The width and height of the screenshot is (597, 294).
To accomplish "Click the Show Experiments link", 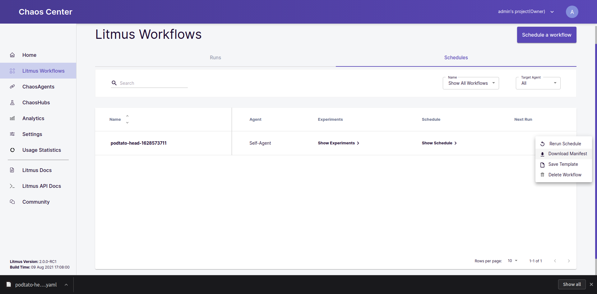I will (338, 143).
